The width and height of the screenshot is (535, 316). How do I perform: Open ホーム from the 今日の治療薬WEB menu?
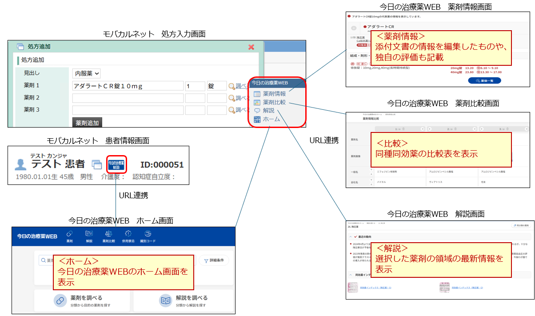[271, 119]
